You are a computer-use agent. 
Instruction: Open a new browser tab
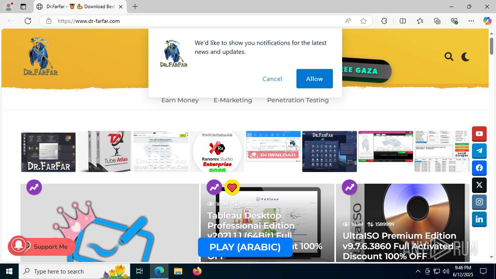pos(135,7)
